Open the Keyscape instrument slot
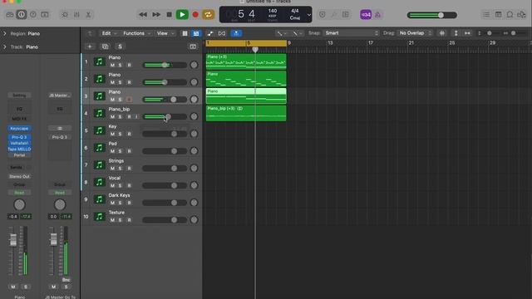Image resolution: width=532 pixels, height=299 pixels. tap(19, 129)
